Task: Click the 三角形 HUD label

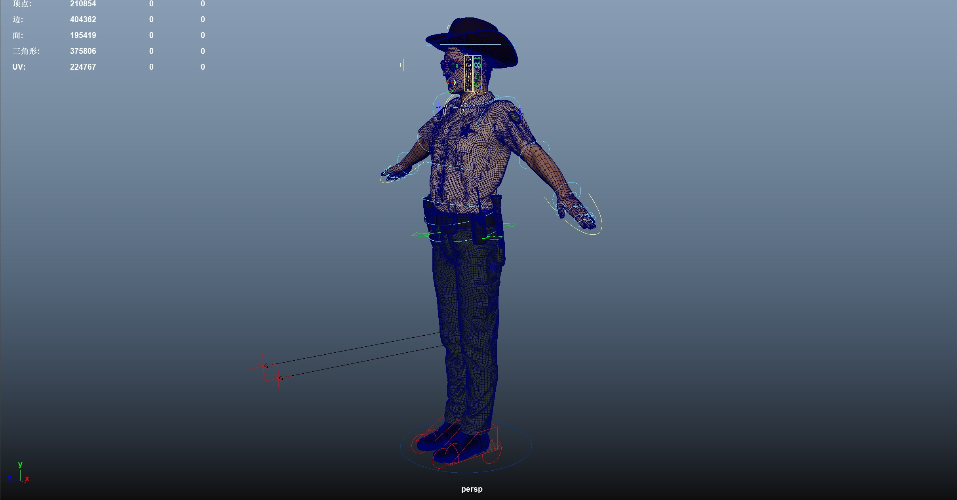Action: tap(26, 51)
